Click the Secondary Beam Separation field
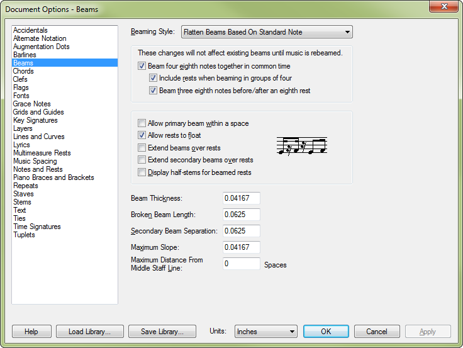 (x=241, y=231)
